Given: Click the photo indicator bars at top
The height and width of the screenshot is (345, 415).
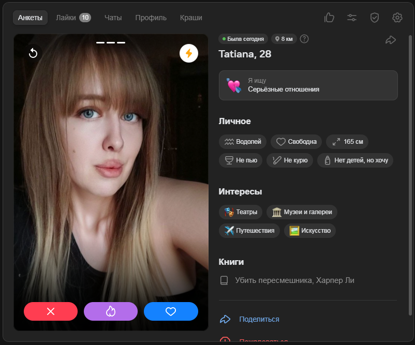Looking at the screenshot, I should point(111,42).
